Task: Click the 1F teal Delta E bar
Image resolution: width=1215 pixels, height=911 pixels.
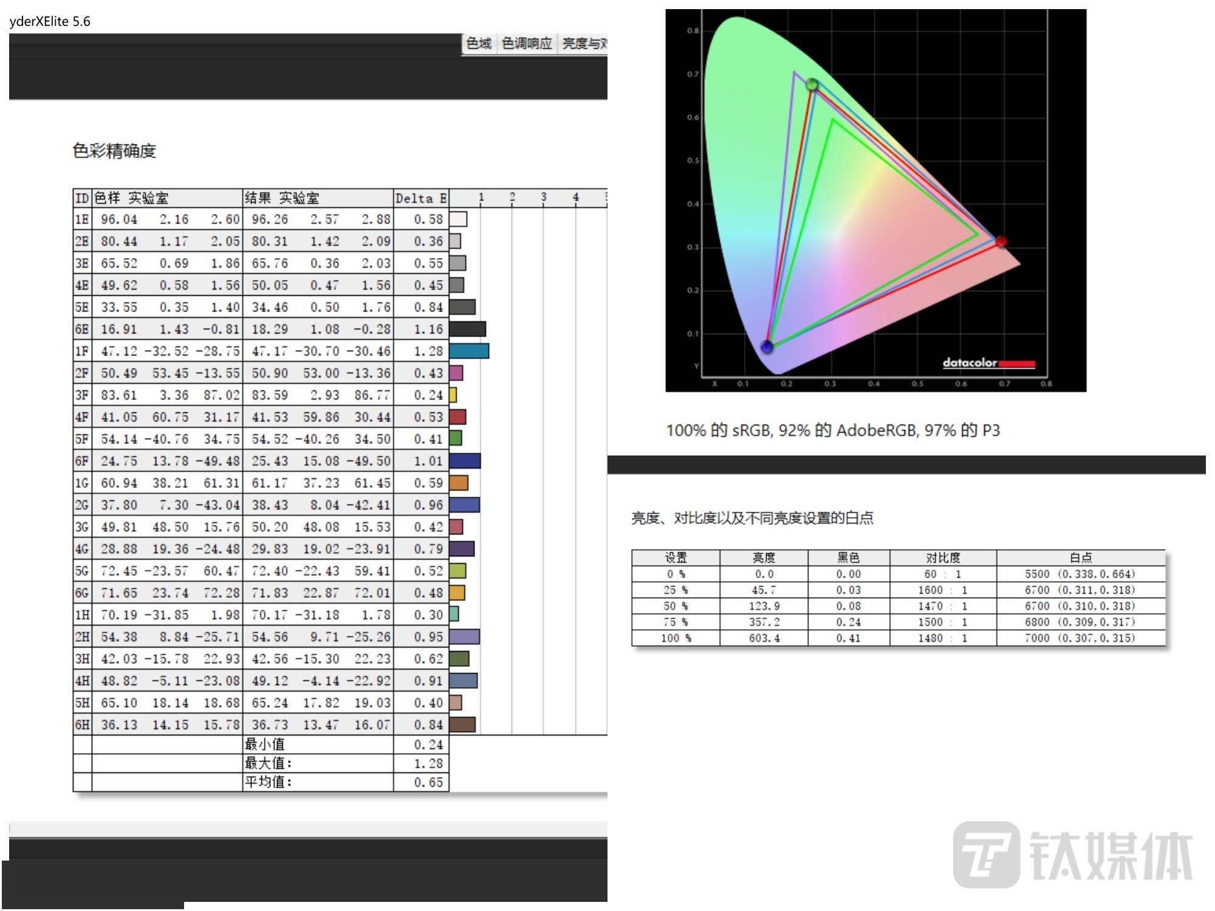Action: point(469,351)
